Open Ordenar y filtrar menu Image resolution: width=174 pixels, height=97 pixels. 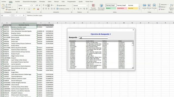point(172,7)
